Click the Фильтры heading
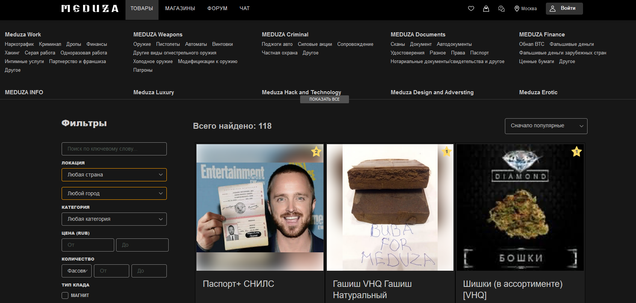Screen dimensions: 636x303 84,124
